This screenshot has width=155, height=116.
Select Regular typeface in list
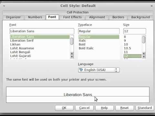(99, 37)
